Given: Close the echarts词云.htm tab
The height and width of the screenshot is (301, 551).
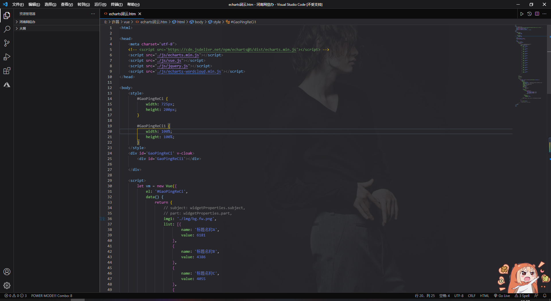Looking at the screenshot, I should click(140, 14).
